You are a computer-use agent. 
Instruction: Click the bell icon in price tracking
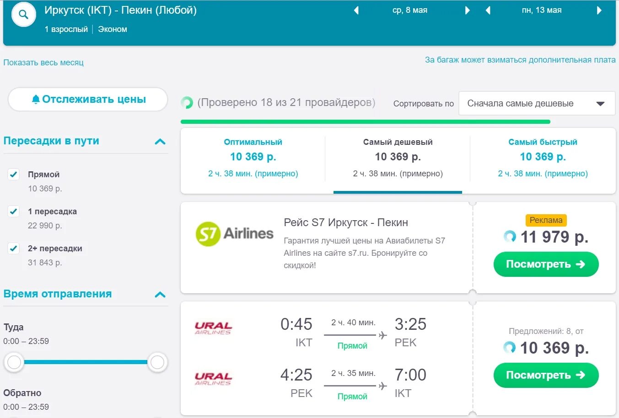(36, 100)
